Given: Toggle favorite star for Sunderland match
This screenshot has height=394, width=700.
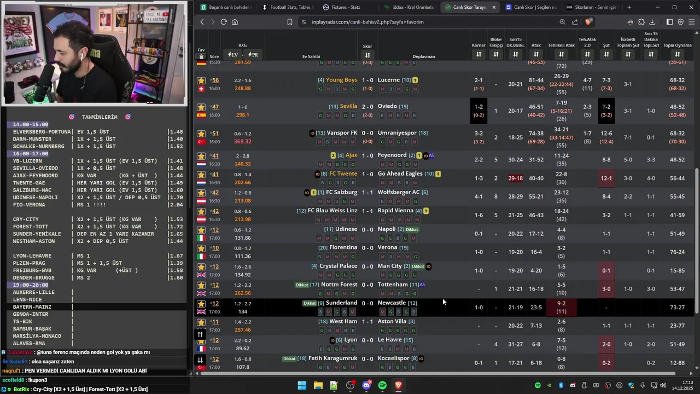Looking at the screenshot, I should tap(201, 304).
